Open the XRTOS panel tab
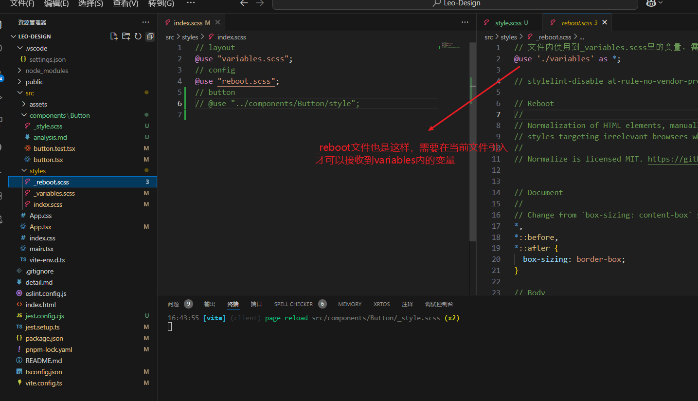 tap(382, 304)
